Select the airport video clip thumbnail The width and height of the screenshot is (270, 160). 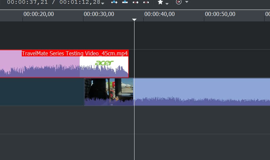[x=109, y=92]
